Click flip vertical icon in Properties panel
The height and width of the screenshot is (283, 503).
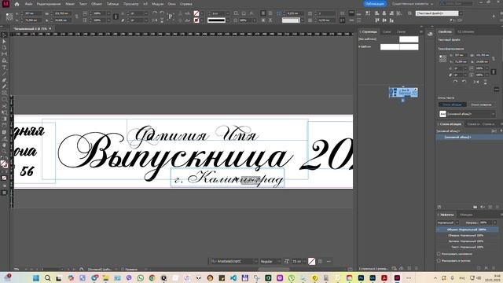coord(485,82)
